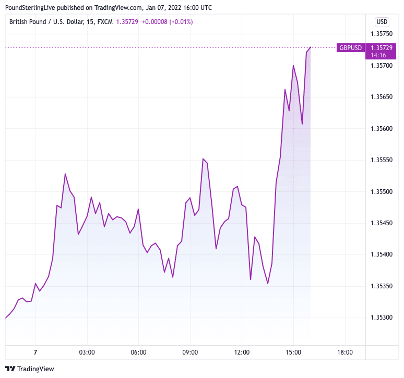The height and width of the screenshot is (378, 404).
Task: Click the 1.35750 price scale label
Action: coord(381,34)
